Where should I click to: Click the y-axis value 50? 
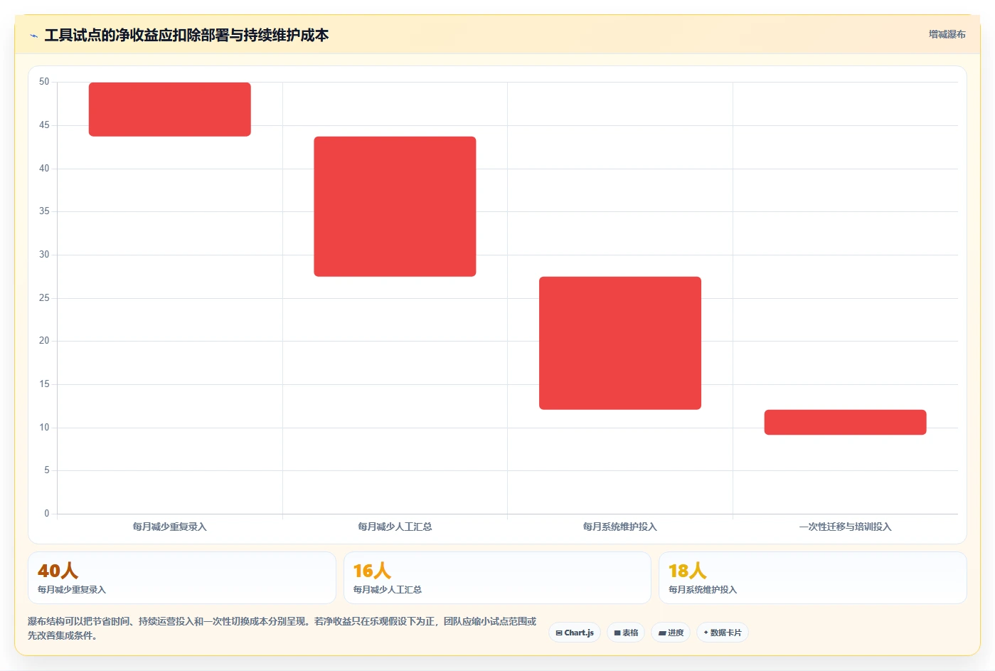click(44, 82)
